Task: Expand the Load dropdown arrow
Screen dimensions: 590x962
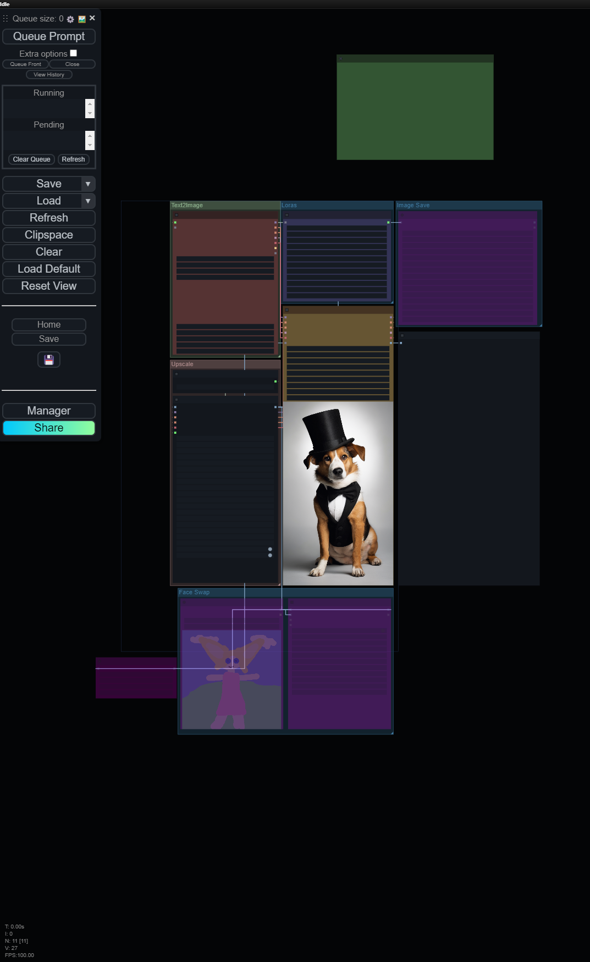Action: (88, 201)
